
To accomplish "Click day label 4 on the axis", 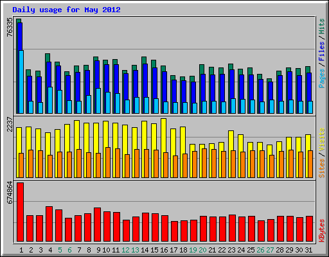I will [x=50, y=250].
